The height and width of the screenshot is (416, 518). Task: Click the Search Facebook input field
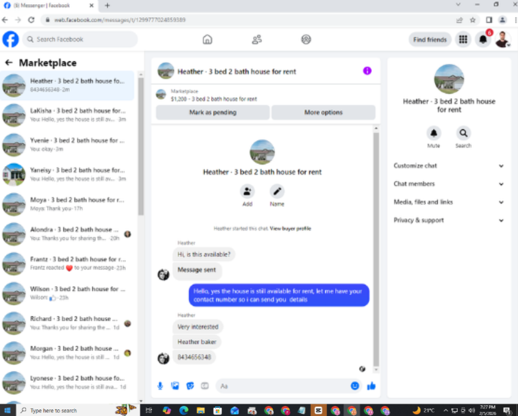[x=80, y=39]
